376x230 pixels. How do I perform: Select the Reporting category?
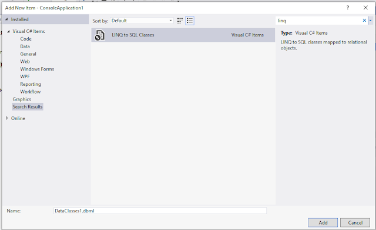[31, 84]
